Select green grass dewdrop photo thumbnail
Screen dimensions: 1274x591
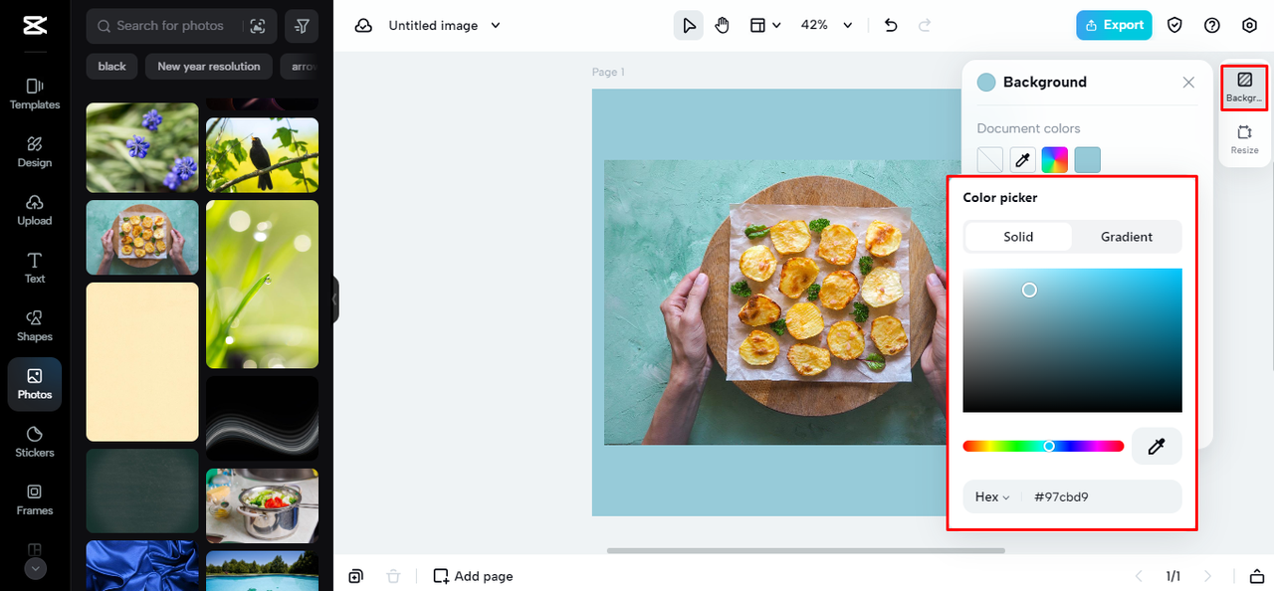(x=262, y=285)
